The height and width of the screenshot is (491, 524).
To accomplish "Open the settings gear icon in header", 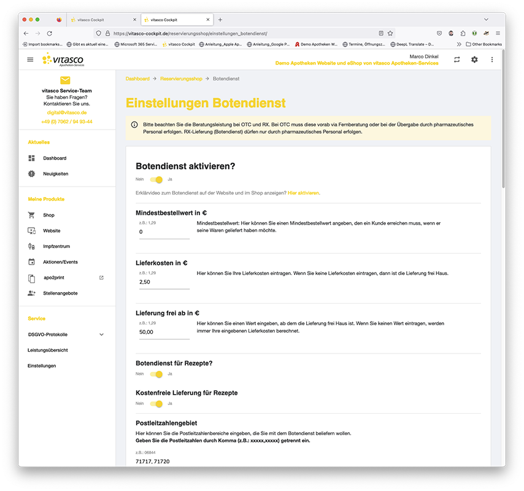I will click(474, 60).
